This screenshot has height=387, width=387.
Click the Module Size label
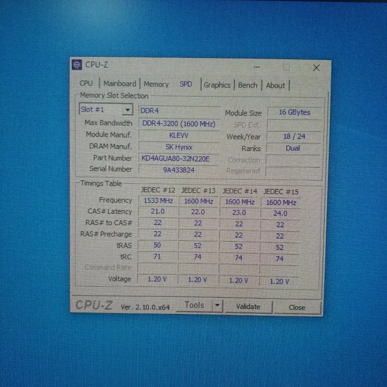(x=243, y=113)
